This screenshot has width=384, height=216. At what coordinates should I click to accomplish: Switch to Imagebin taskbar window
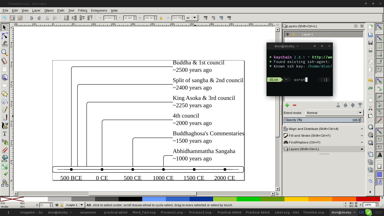[31, 212]
